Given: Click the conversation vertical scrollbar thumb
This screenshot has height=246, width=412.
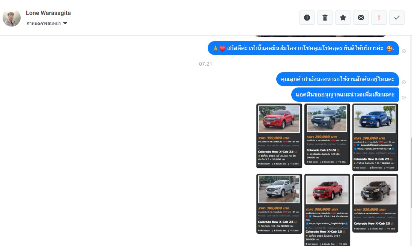Looking at the screenshot, I should 411,173.
